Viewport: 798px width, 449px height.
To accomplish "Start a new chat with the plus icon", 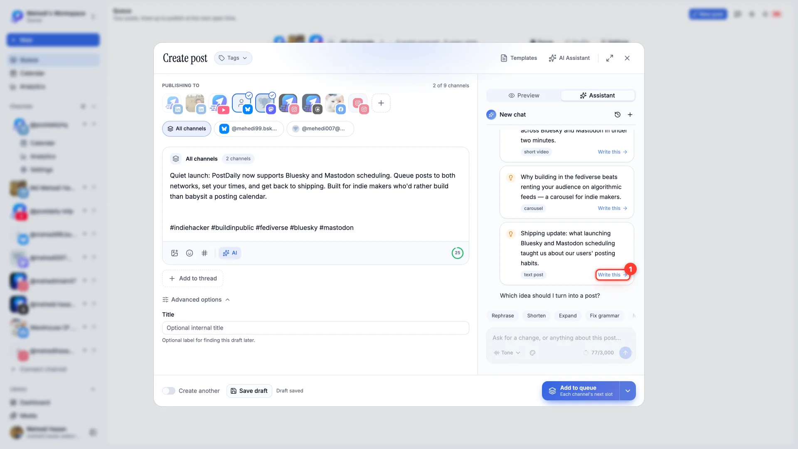I will (x=630, y=115).
